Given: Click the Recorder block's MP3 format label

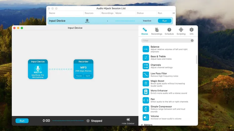Looking at the screenshot, I should tap(83, 68).
